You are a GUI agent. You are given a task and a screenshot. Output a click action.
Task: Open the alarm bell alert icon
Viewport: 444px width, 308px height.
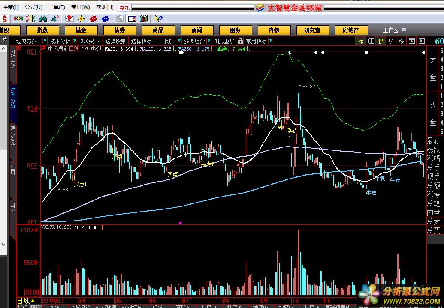55,19
